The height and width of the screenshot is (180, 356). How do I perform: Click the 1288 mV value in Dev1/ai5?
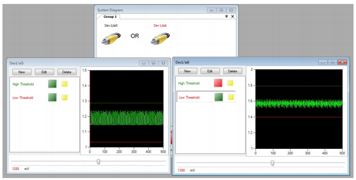point(16,169)
